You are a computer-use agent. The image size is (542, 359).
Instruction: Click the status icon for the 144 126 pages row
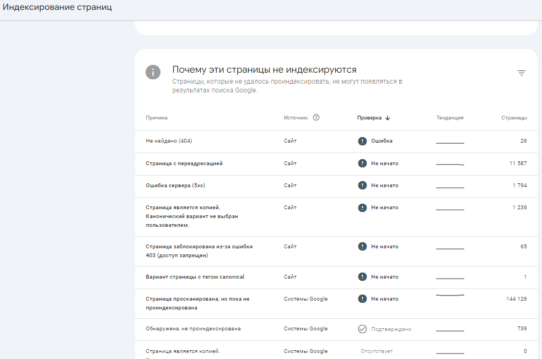pos(362,299)
